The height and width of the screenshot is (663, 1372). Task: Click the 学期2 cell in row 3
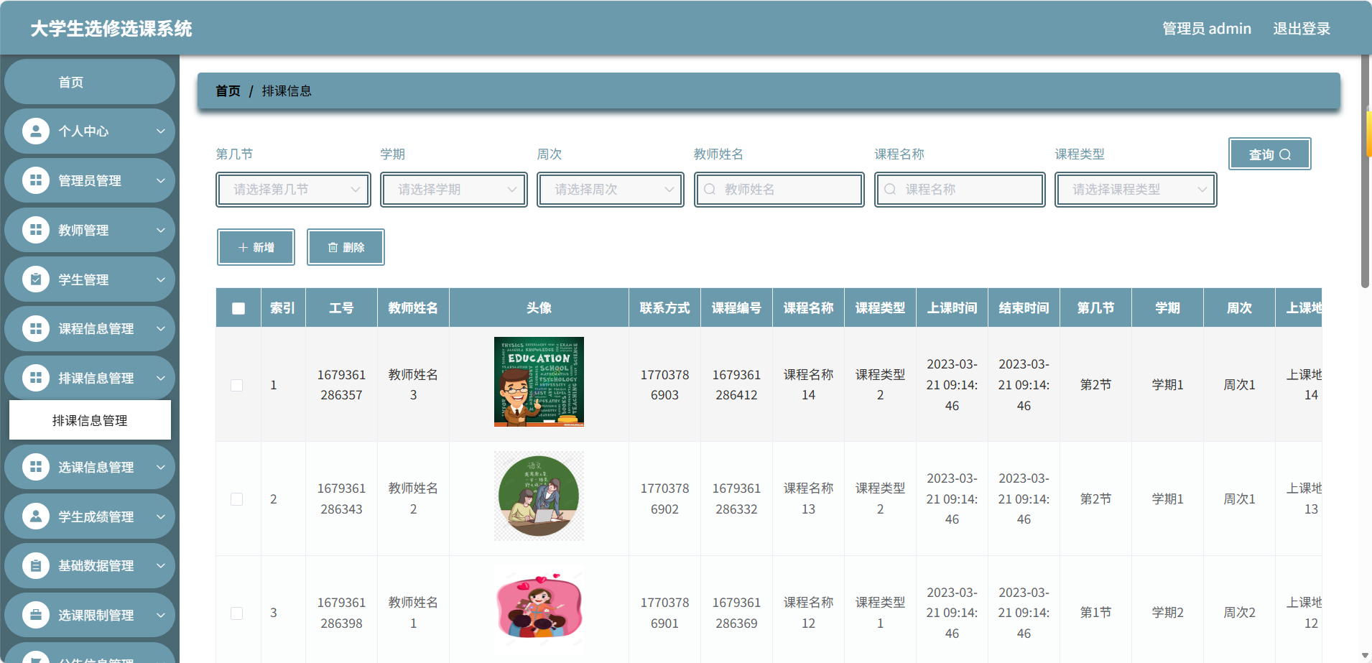[1167, 613]
